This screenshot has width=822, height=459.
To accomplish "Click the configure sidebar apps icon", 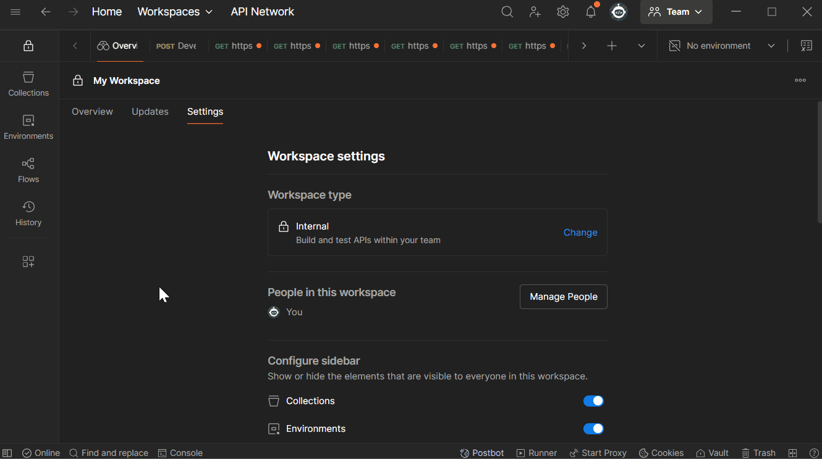I will click(28, 262).
